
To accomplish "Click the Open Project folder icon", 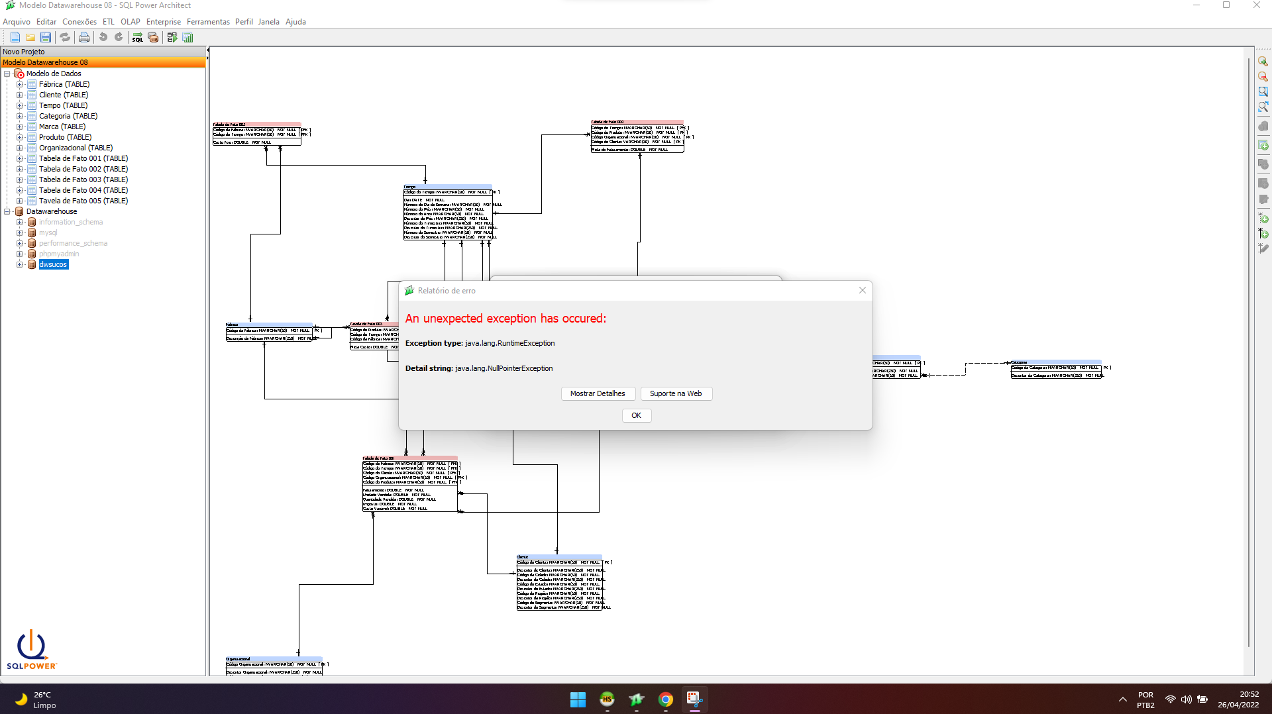I will (30, 38).
